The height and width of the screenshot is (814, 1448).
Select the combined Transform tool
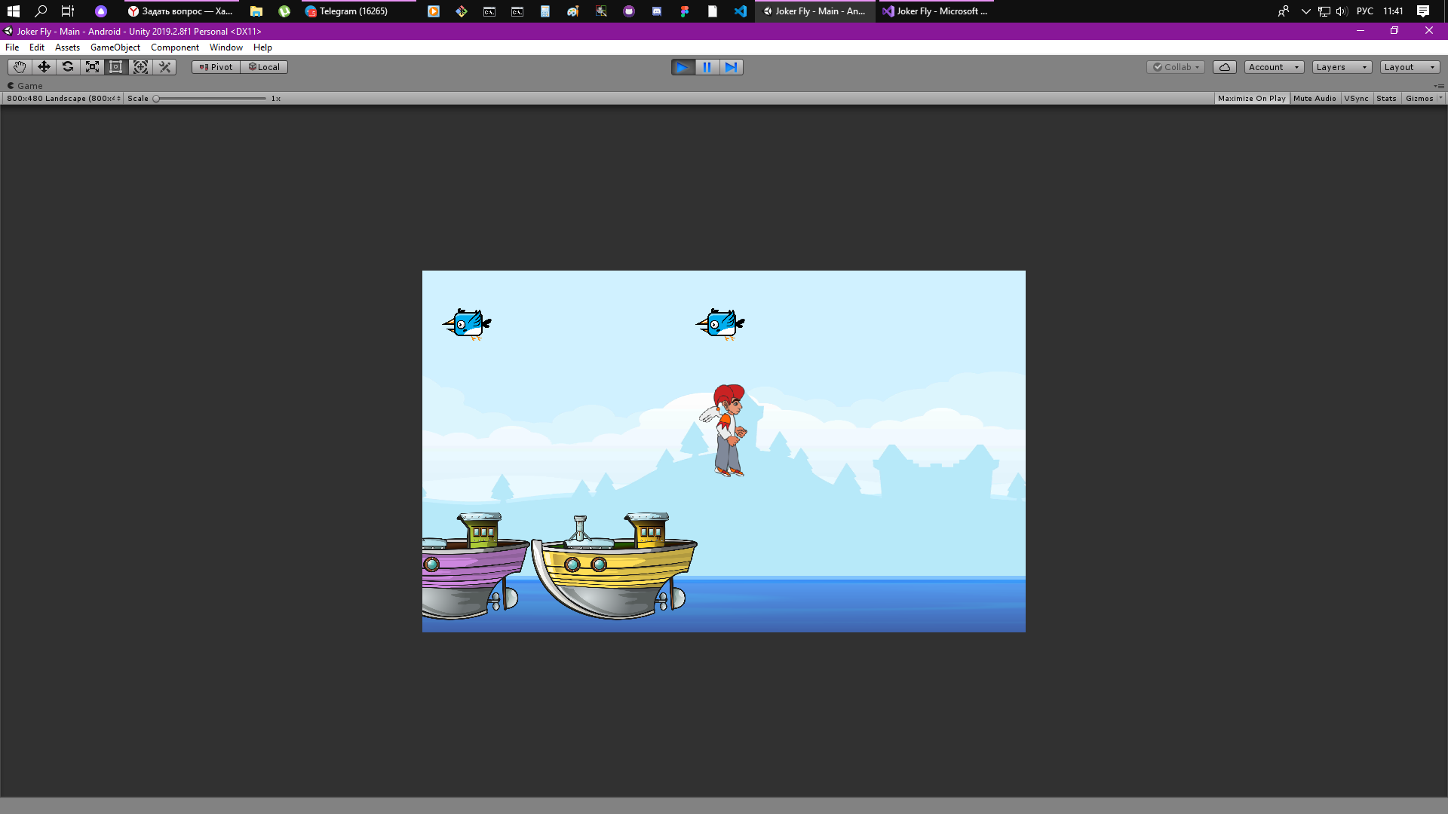tap(140, 67)
